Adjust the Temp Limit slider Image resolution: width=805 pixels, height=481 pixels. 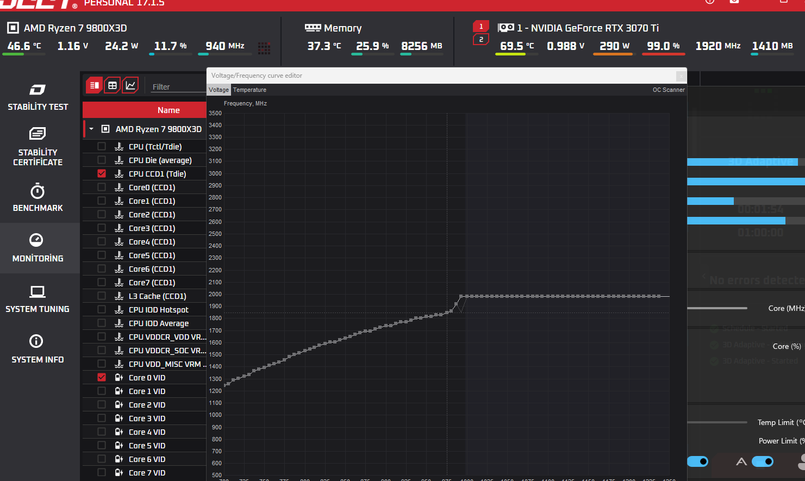point(717,422)
